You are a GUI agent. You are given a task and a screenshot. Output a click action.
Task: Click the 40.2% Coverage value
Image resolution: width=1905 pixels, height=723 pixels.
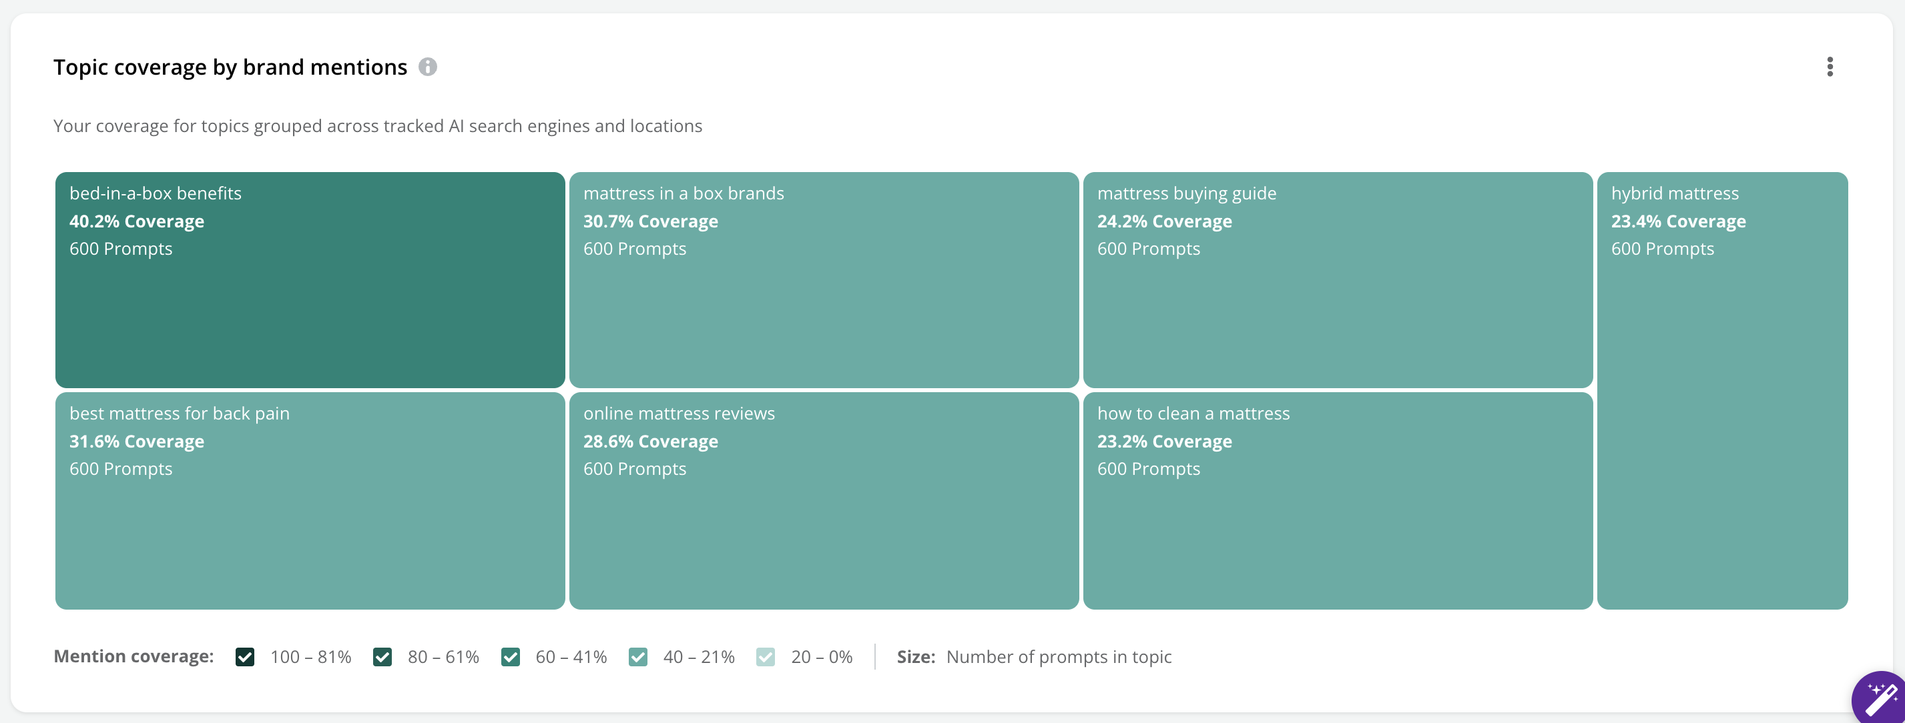[137, 221]
